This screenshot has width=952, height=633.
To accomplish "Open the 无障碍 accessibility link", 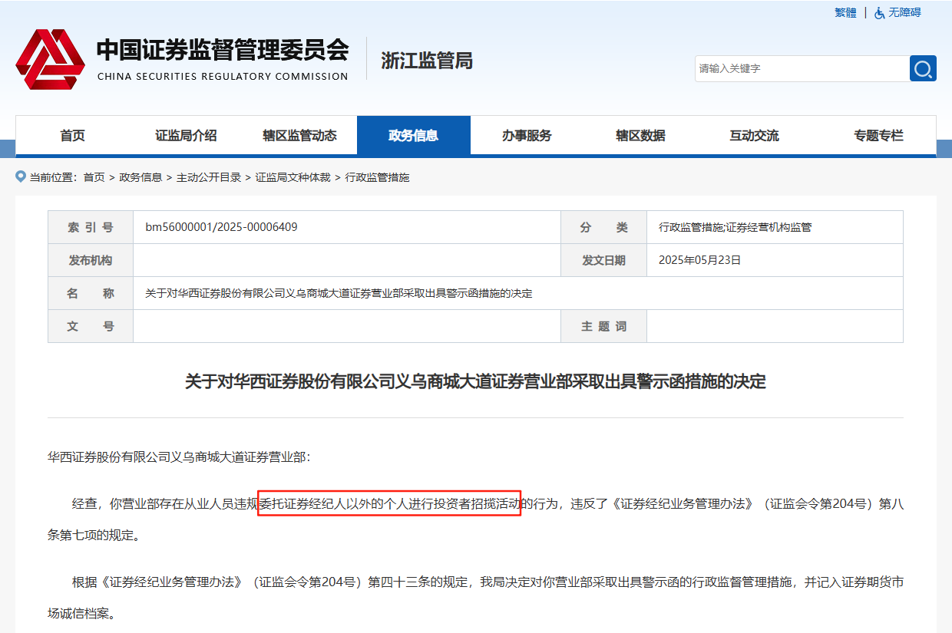I will (904, 13).
